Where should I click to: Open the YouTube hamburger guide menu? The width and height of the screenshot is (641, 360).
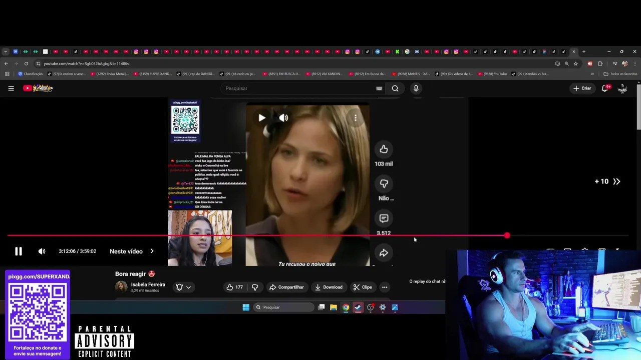coord(11,88)
